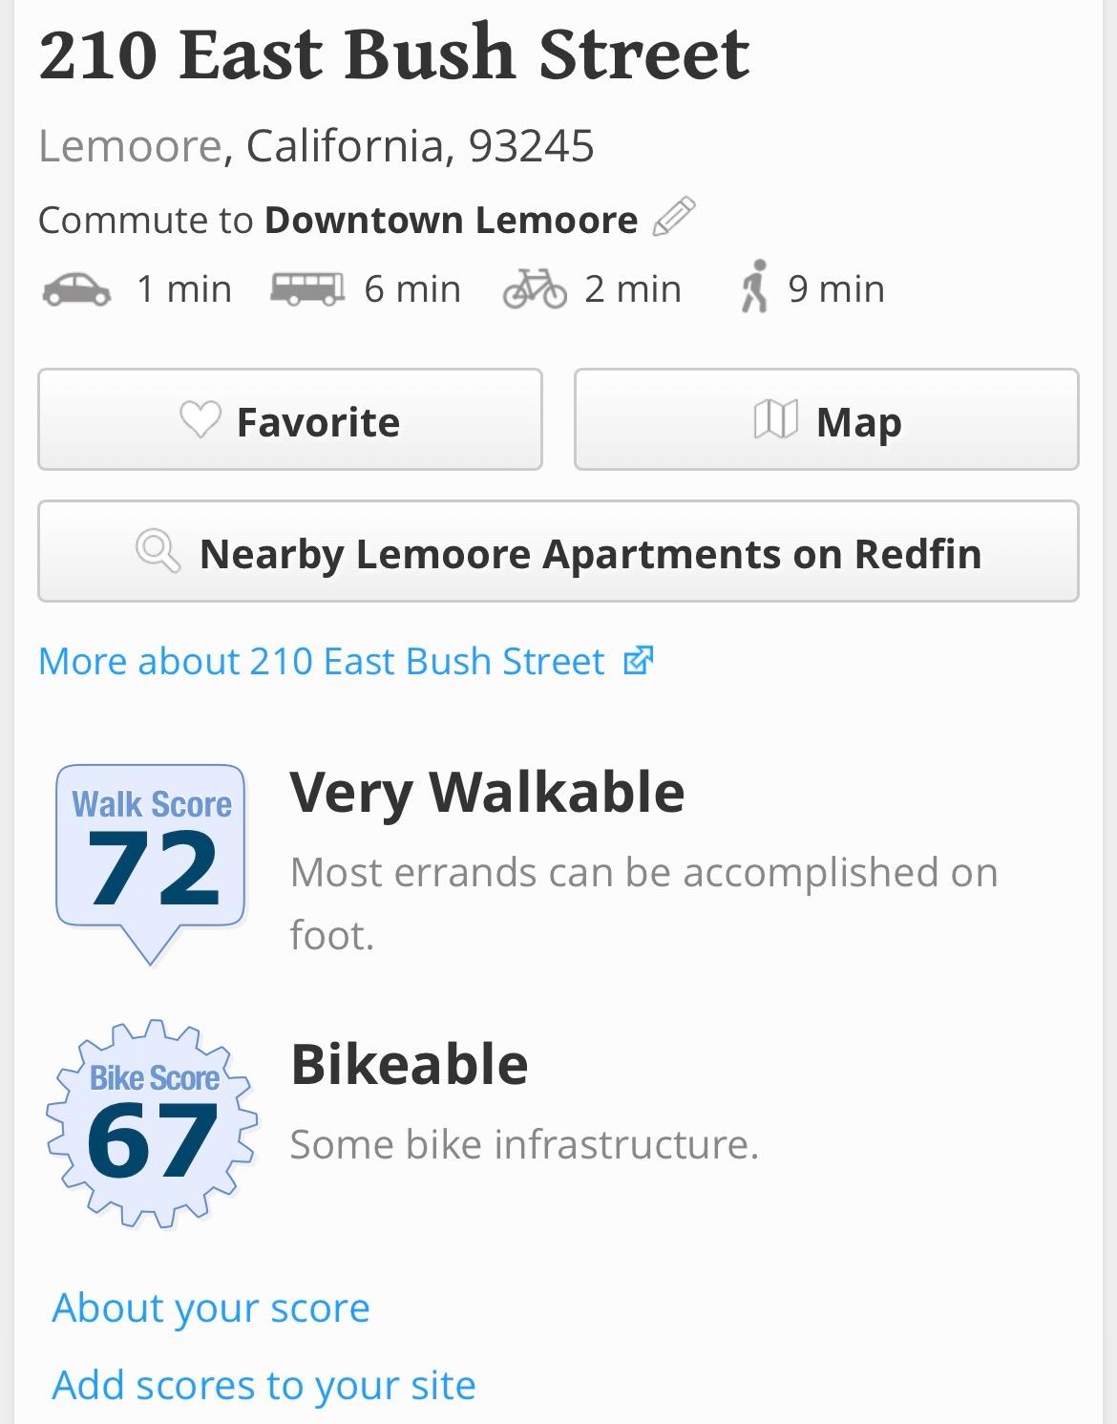Click the magnifying glass search icon
Viewport: 1117px width, 1424px height.
pos(158,552)
